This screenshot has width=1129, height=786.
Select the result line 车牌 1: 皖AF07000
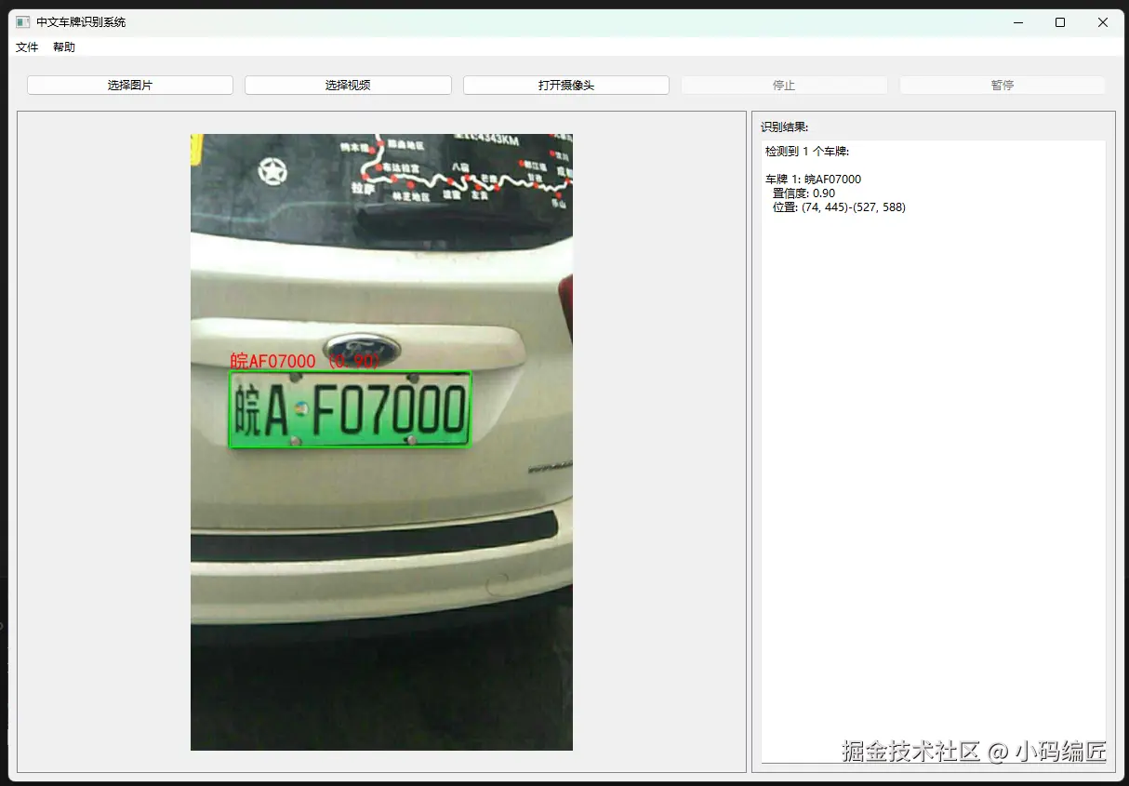(x=811, y=179)
